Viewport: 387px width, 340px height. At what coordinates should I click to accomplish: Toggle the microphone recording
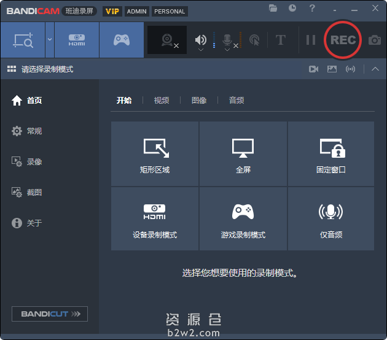click(227, 39)
